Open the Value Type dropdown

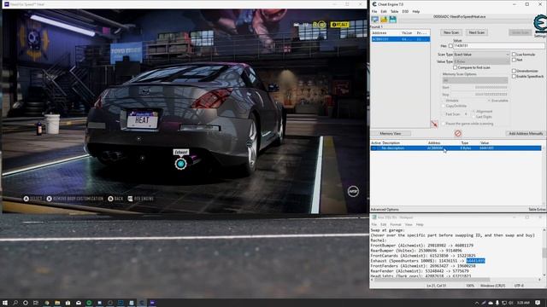pos(481,61)
